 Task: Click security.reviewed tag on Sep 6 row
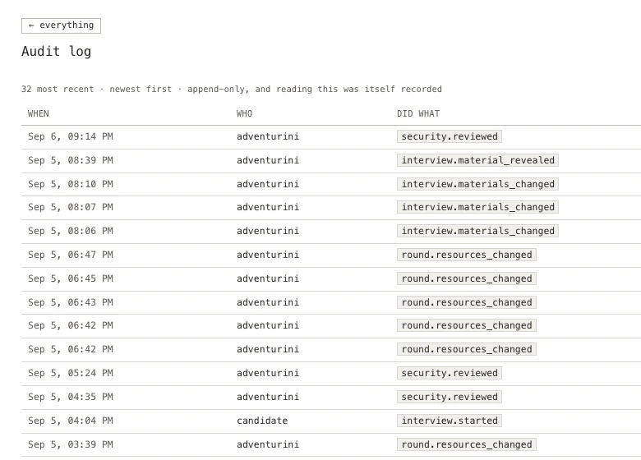tap(450, 136)
